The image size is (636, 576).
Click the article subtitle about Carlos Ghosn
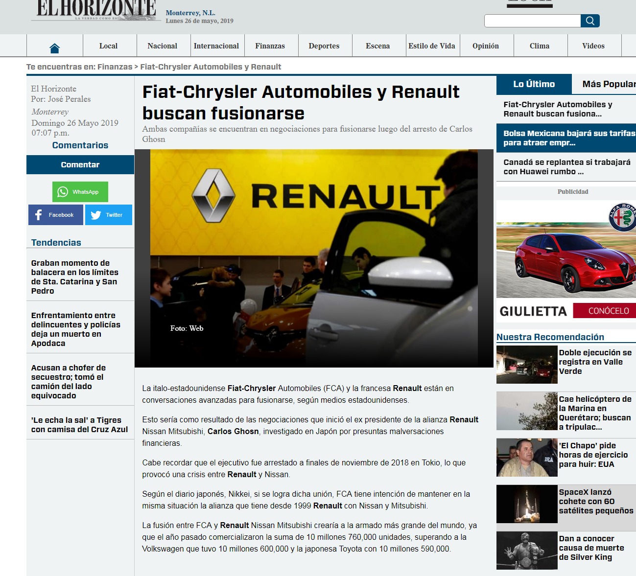[x=307, y=134]
